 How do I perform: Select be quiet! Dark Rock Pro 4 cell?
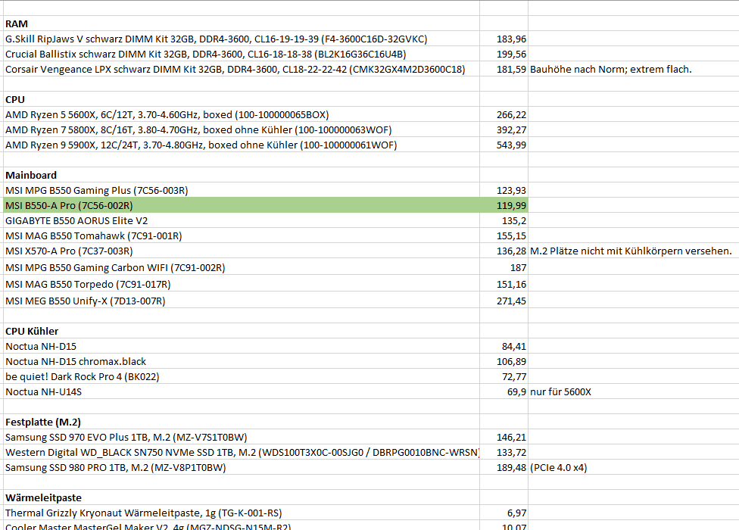point(242,376)
